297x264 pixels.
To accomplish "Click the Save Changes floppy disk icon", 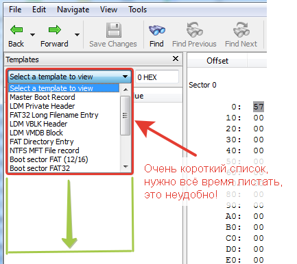I will pos(114,30).
